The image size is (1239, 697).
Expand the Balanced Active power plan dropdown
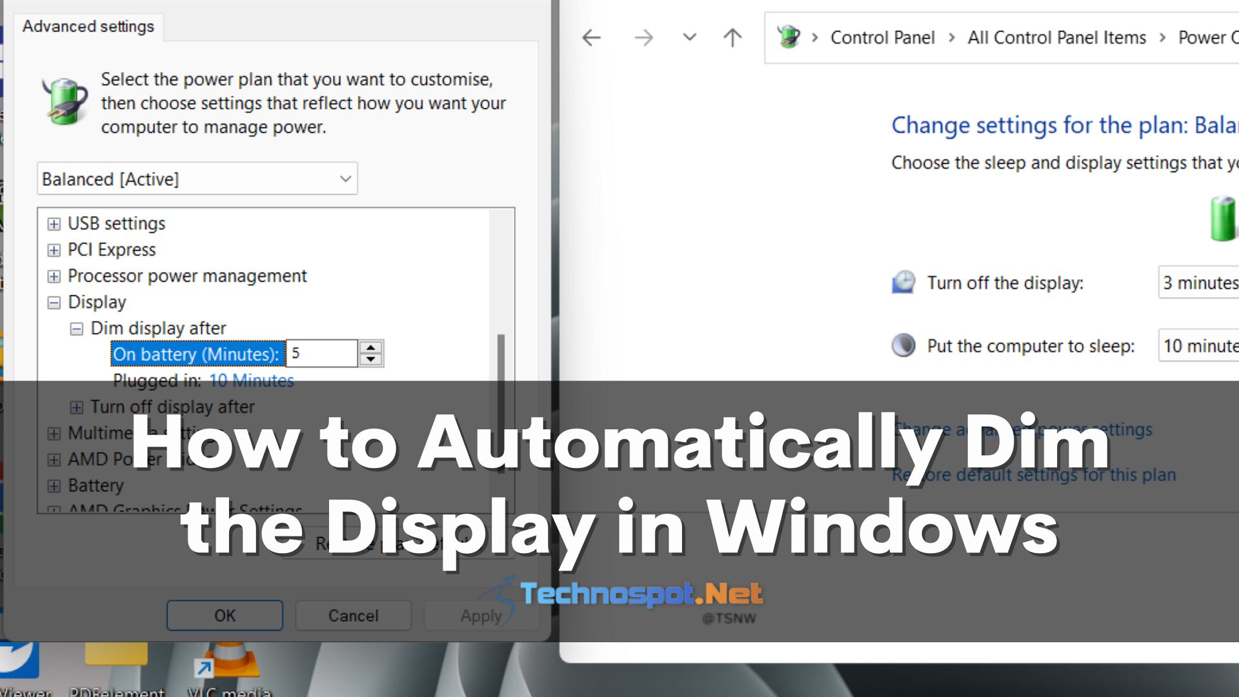(x=345, y=179)
